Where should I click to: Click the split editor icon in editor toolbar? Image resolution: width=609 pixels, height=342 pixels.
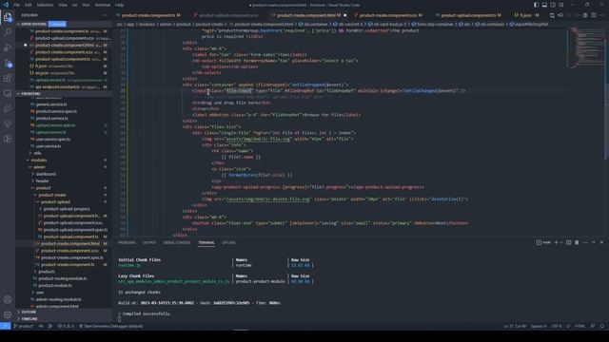coord(594,15)
